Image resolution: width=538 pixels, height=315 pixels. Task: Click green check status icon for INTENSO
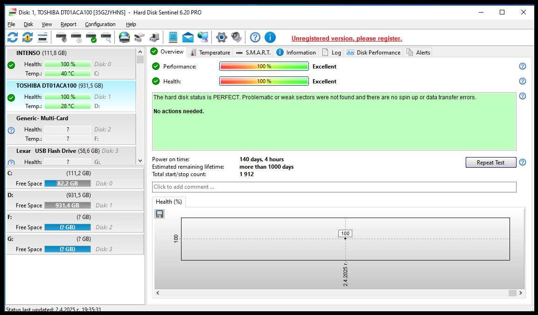click(x=11, y=65)
